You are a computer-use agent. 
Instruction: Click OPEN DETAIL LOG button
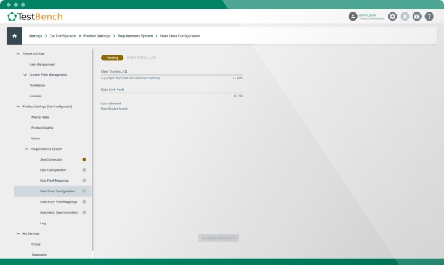tap(141, 58)
